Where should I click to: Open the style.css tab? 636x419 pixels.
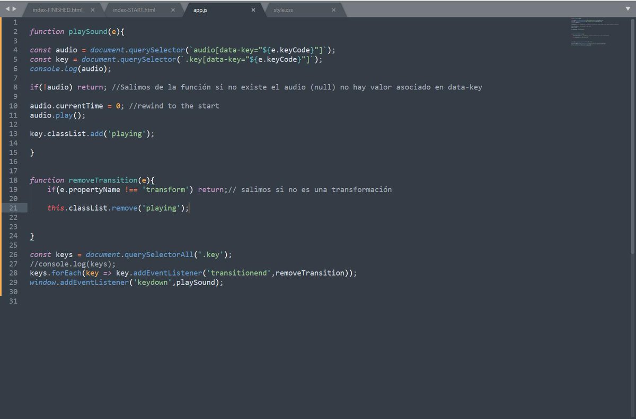(x=283, y=10)
